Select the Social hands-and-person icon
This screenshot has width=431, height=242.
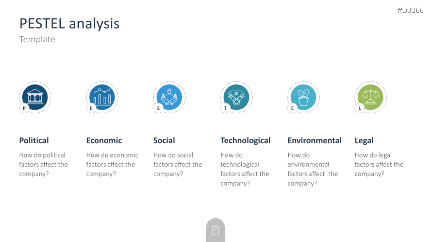pos(169,96)
